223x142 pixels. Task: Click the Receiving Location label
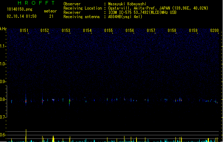83,8
